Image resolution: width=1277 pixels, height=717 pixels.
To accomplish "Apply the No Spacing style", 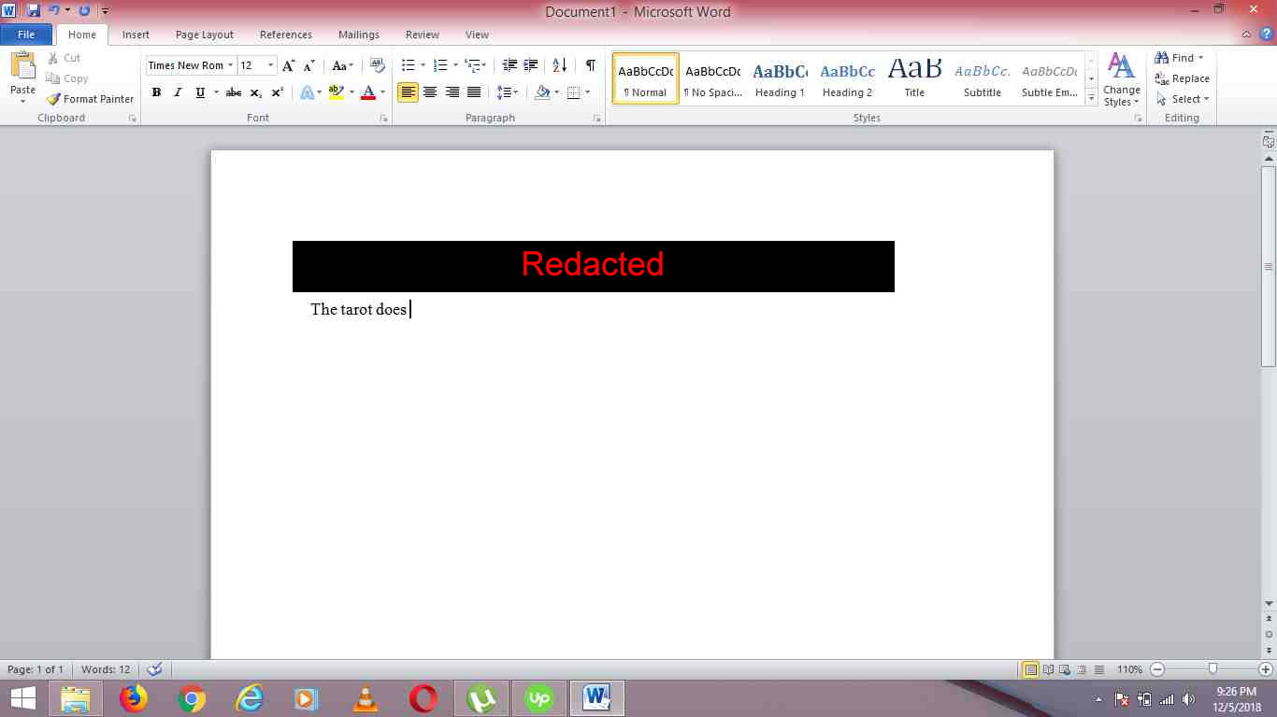I will coord(712,78).
